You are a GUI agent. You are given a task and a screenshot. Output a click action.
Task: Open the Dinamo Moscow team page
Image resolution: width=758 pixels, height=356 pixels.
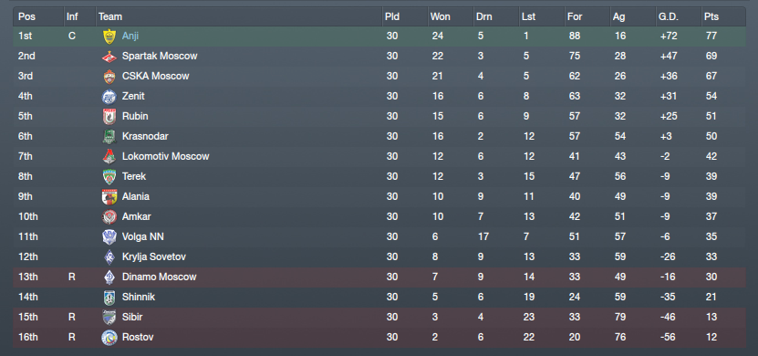pyautogui.click(x=159, y=277)
